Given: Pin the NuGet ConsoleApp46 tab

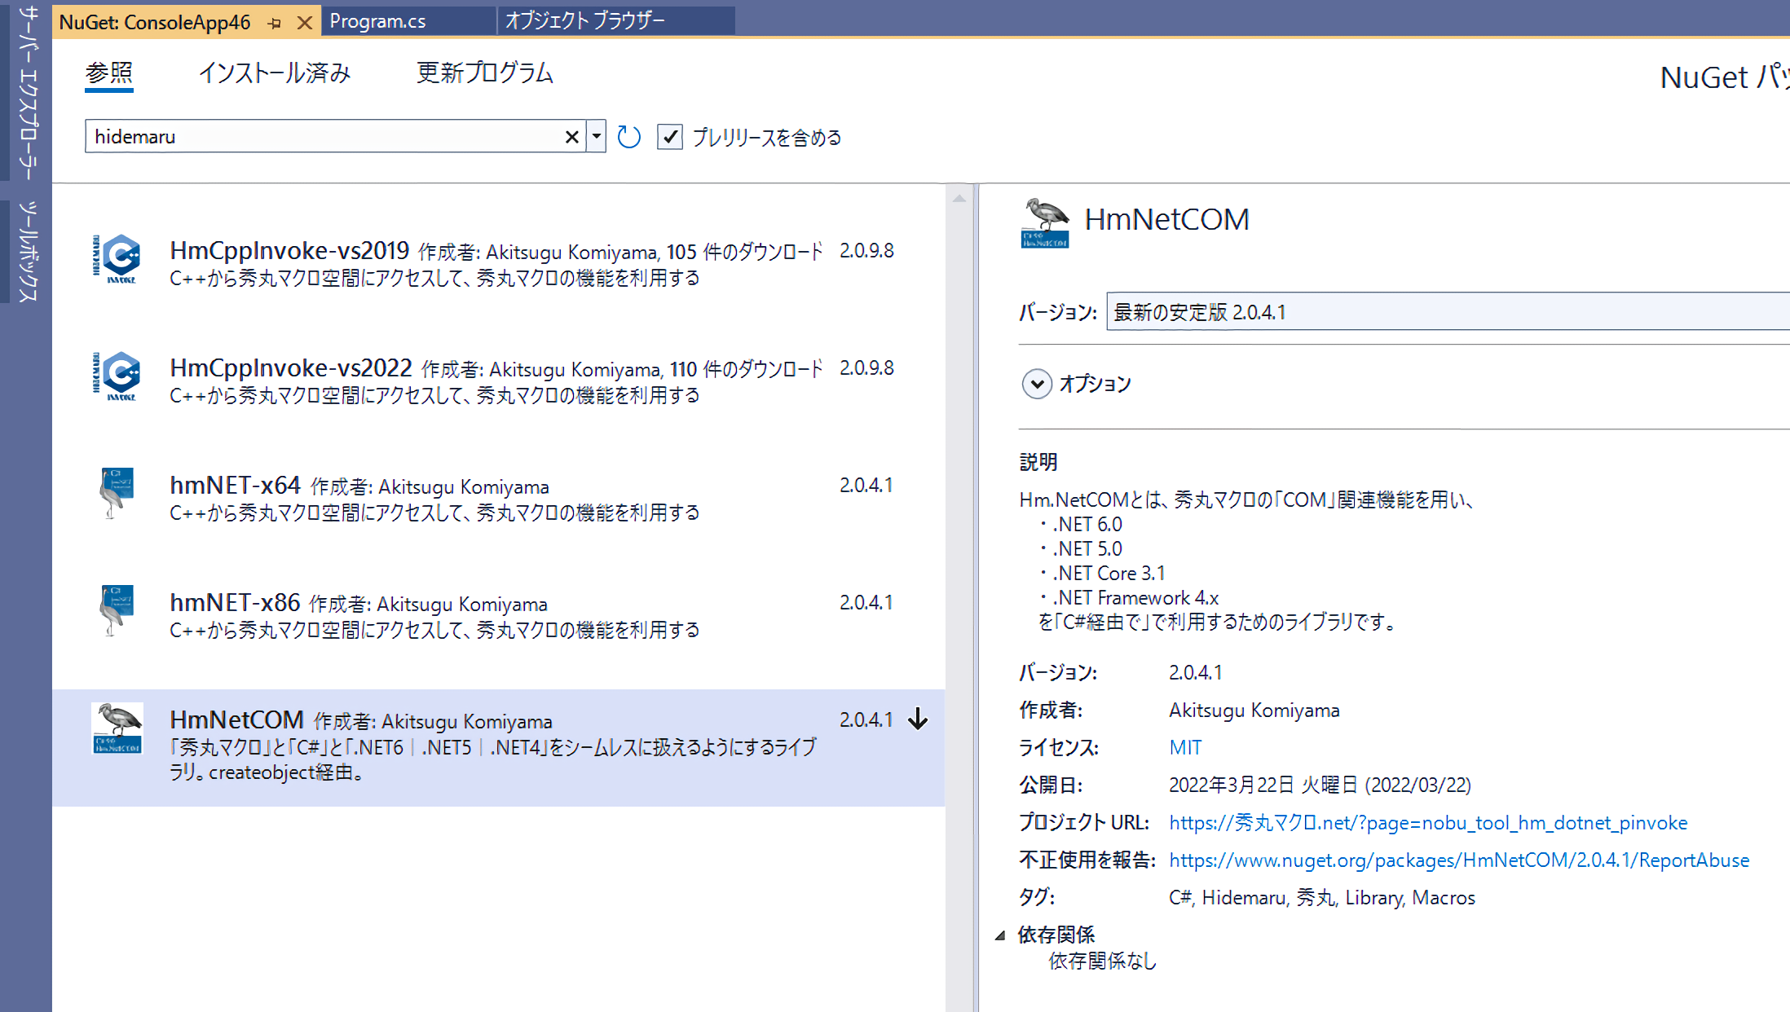Looking at the screenshot, I should coord(275,23).
